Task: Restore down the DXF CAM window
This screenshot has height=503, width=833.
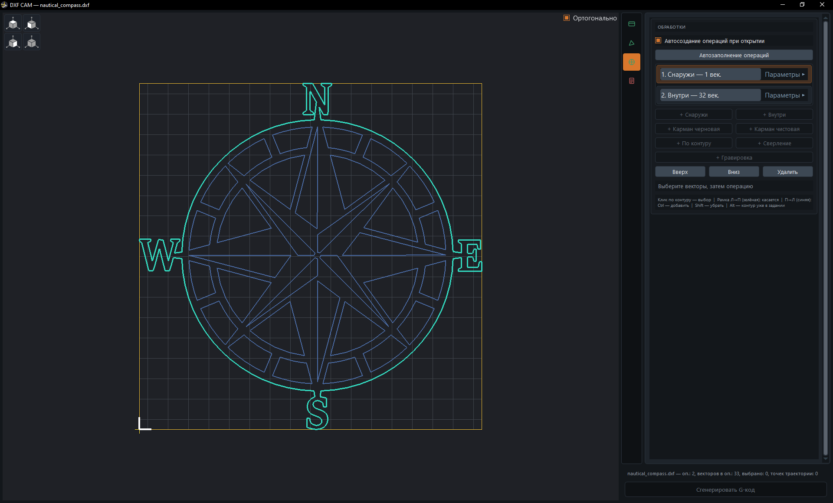Action: (802, 5)
